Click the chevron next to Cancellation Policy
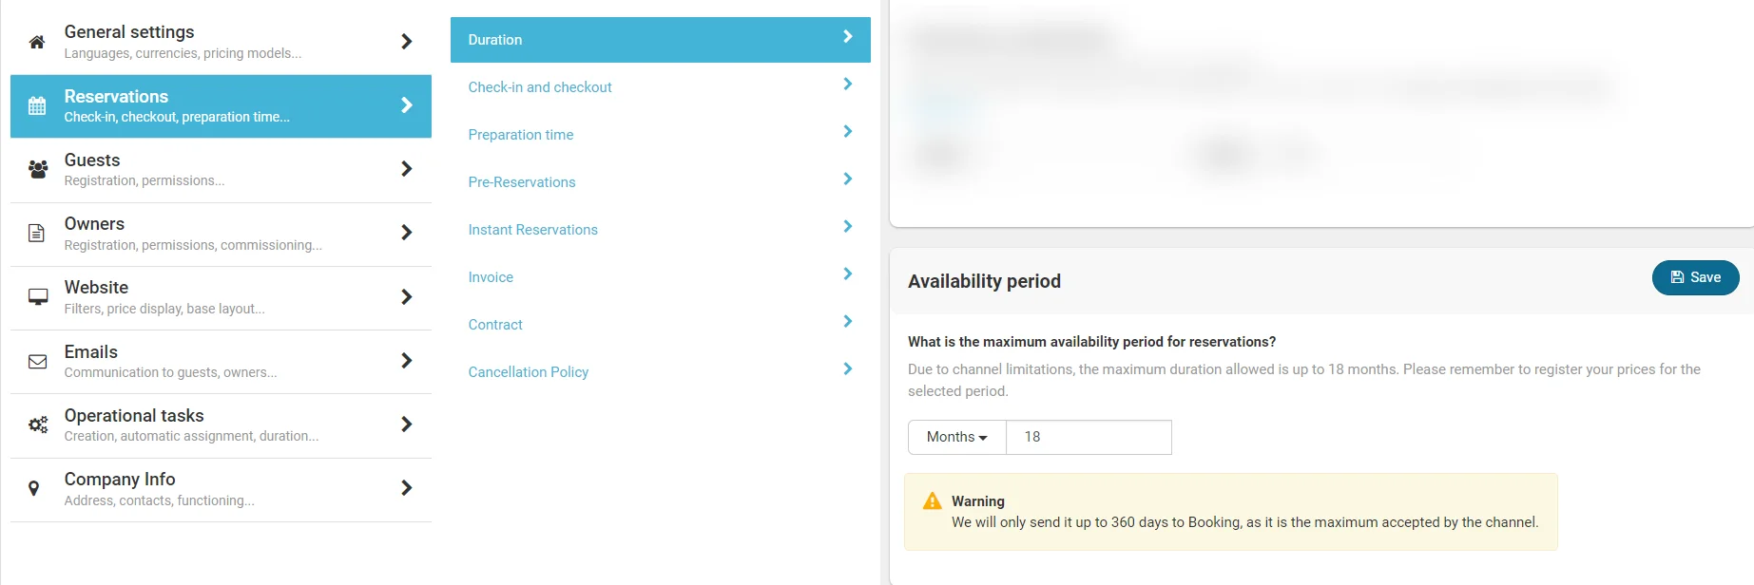Viewport: 1754px width, 585px height. [847, 368]
